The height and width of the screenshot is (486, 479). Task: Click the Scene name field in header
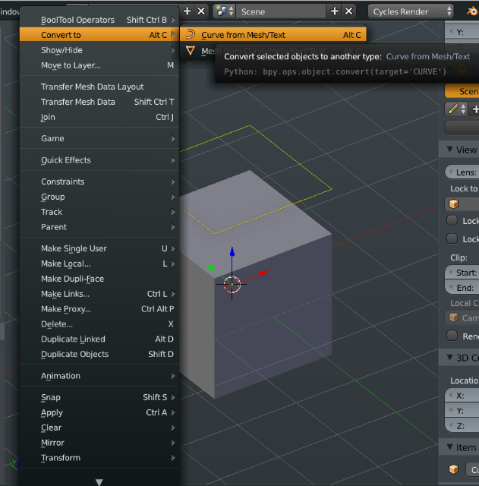[281, 11]
